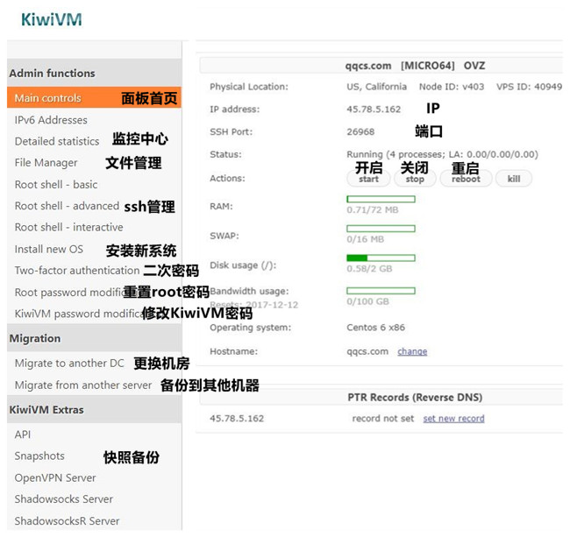Click the hostname change link
The width and height of the screenshot is (570, 537).
click(412, 351)
